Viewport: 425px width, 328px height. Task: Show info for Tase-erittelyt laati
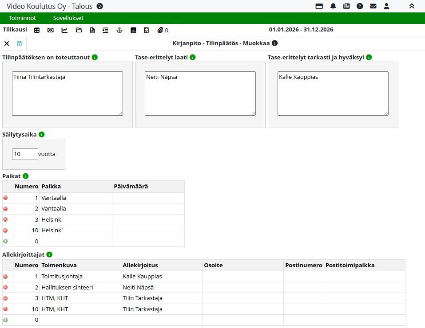click(x=192, y=57)
